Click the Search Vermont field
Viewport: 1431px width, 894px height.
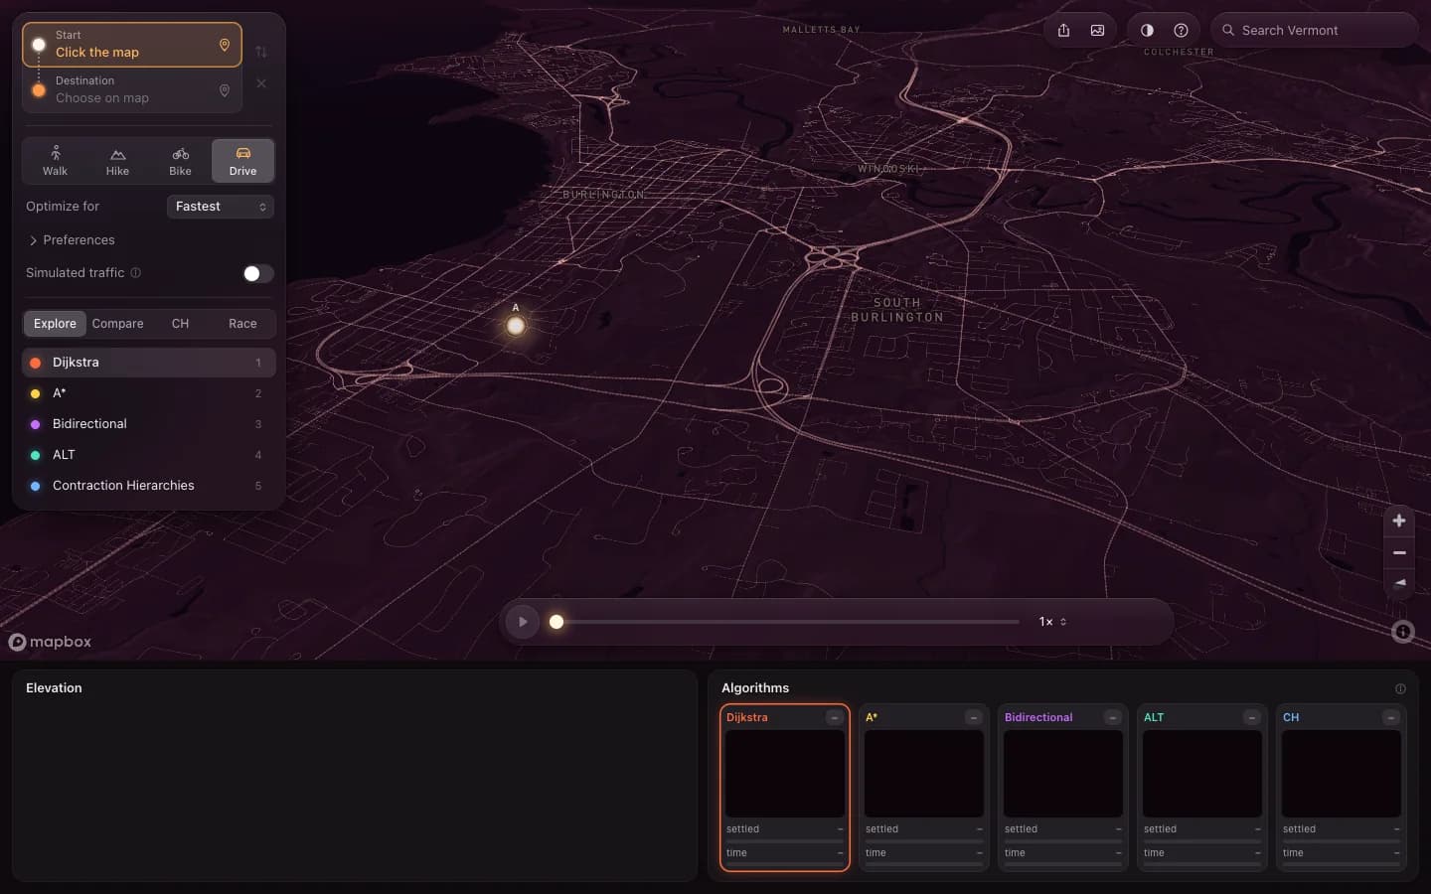(x=1314, y=30)
